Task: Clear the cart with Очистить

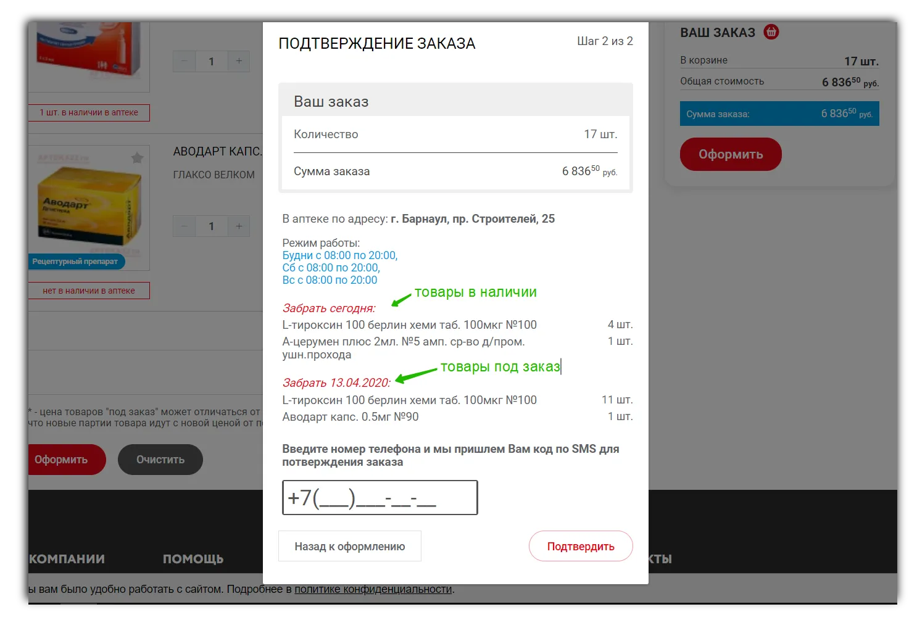Action: click(160, 460)
